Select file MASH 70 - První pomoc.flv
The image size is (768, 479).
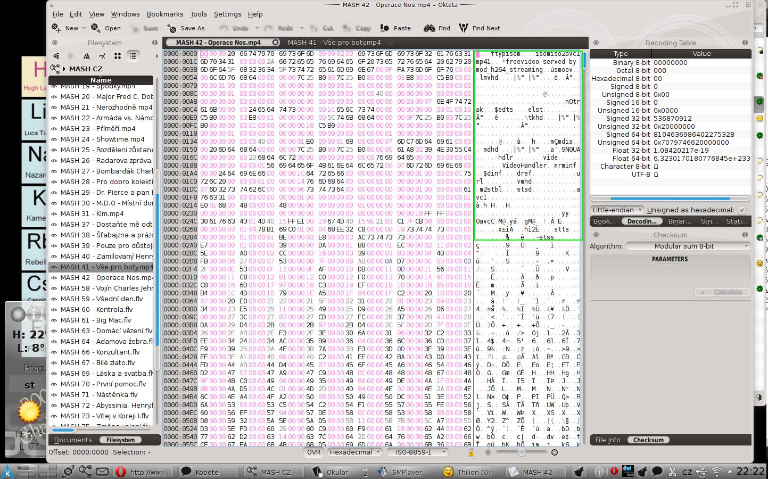[101, 384]
